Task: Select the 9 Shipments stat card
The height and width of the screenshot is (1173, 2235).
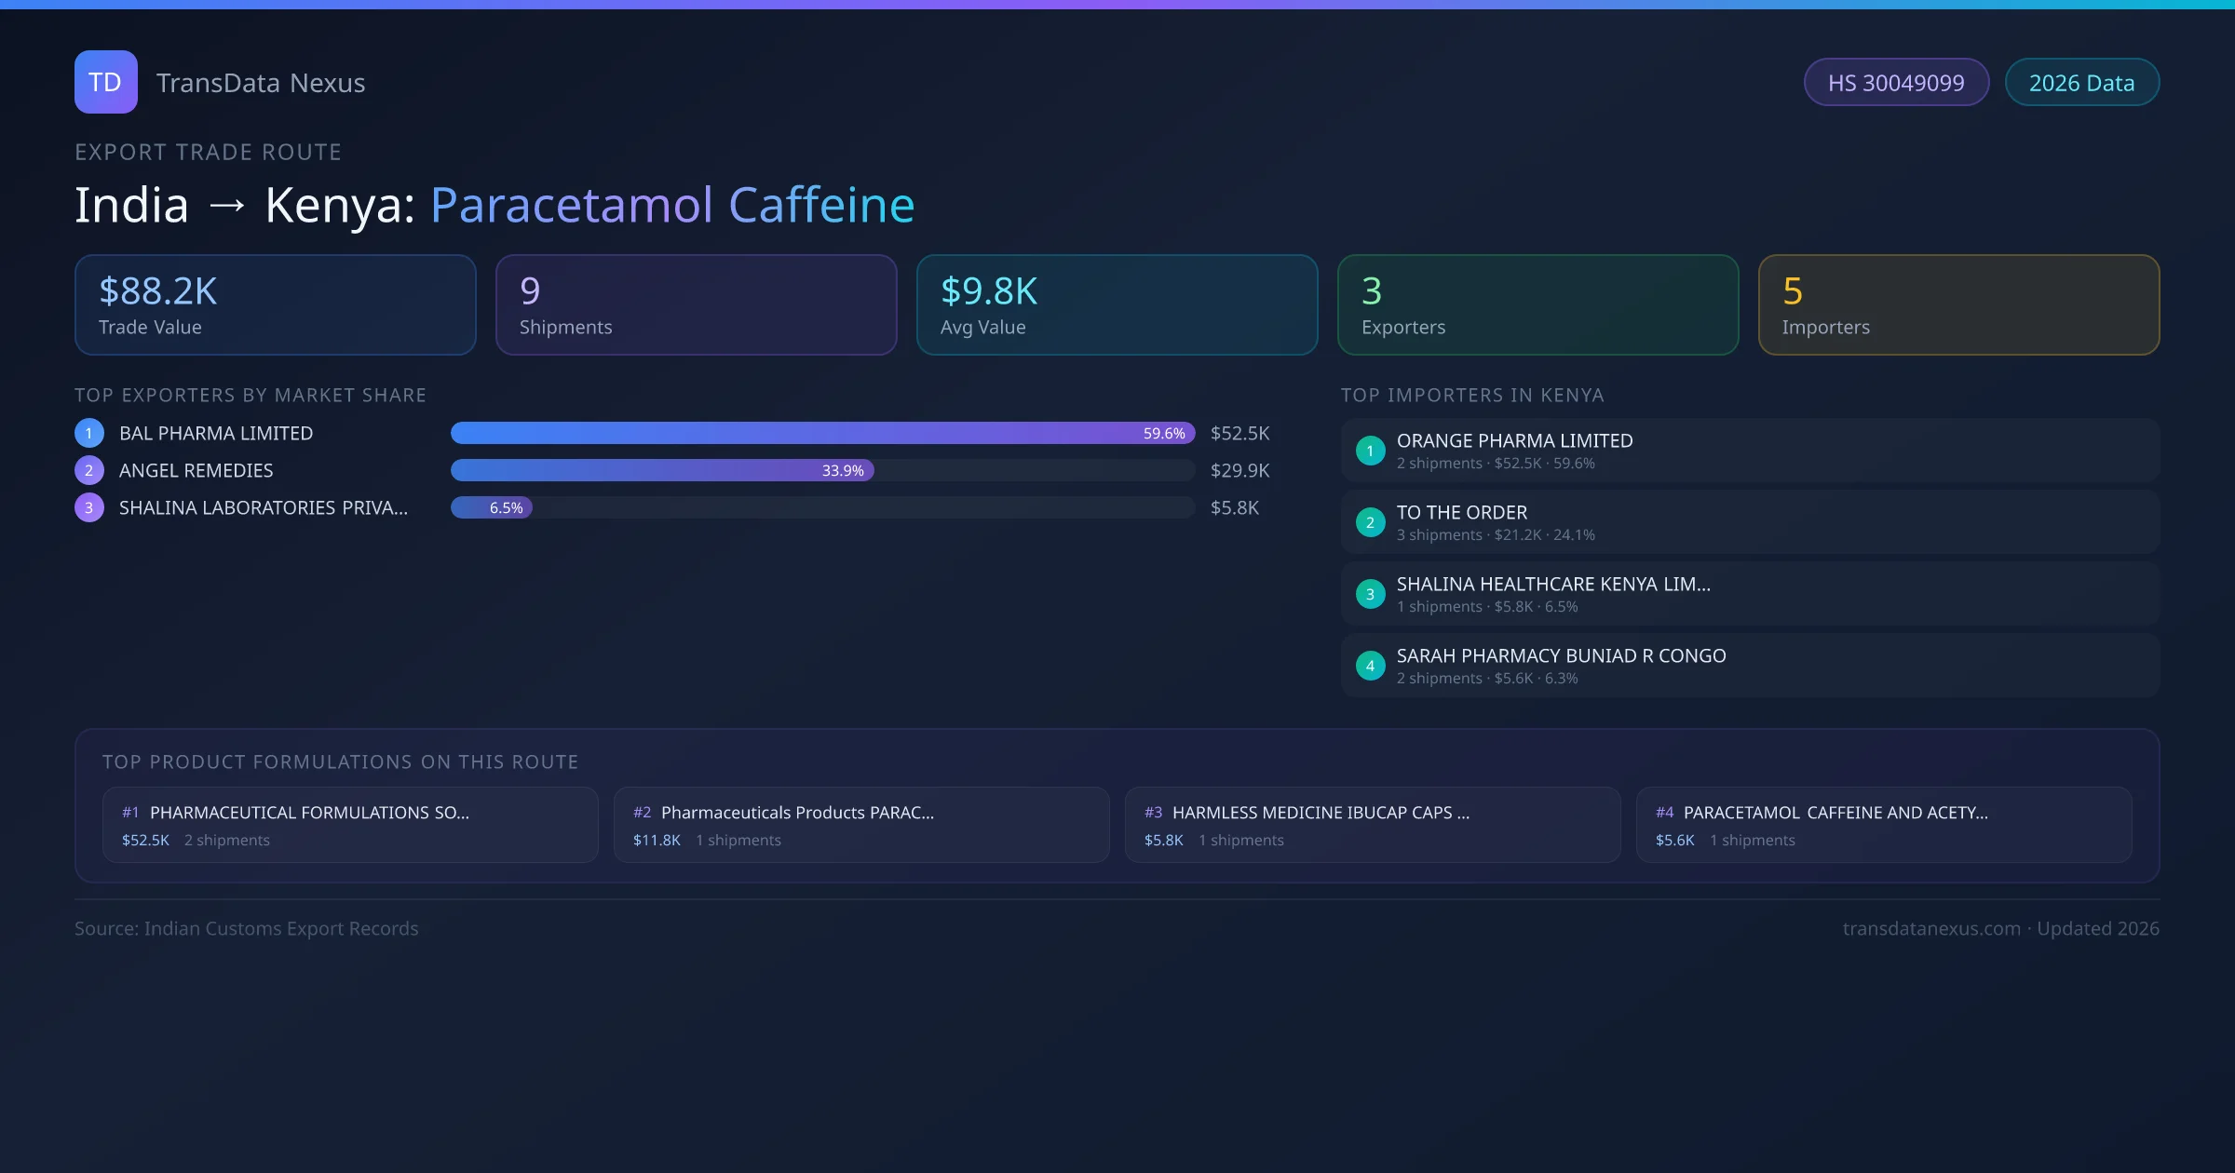Action: click(x=696, y=305)
